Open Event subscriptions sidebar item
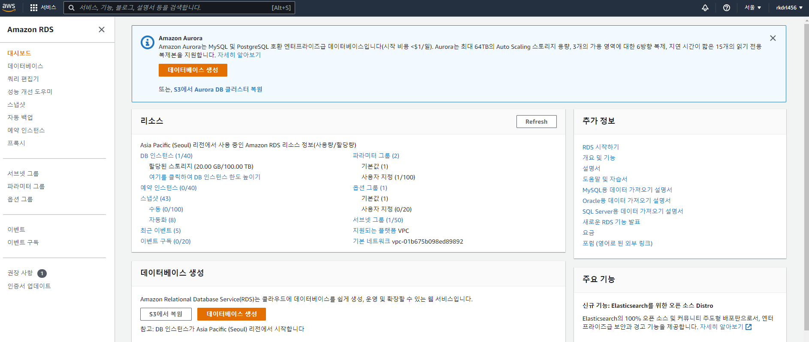The height and width of the screenshot is (342, 809). coord(23,242)
